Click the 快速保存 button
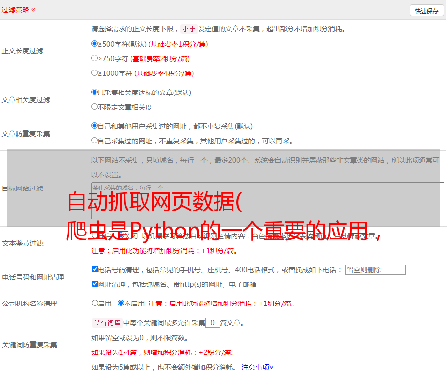The width and height of the screenshot is (447, 376). pyautogui.click(x=426, y=11)
